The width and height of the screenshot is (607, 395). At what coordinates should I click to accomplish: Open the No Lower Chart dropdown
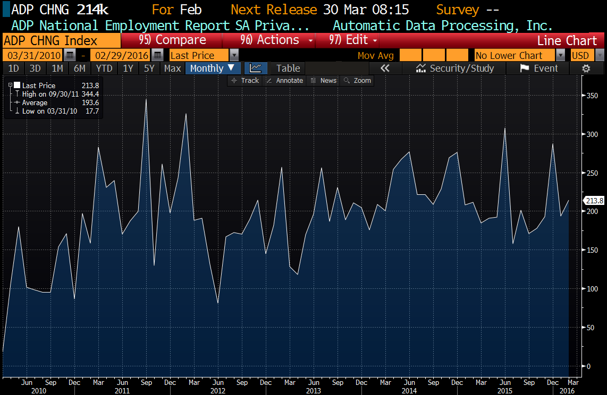tap(560, 55)
